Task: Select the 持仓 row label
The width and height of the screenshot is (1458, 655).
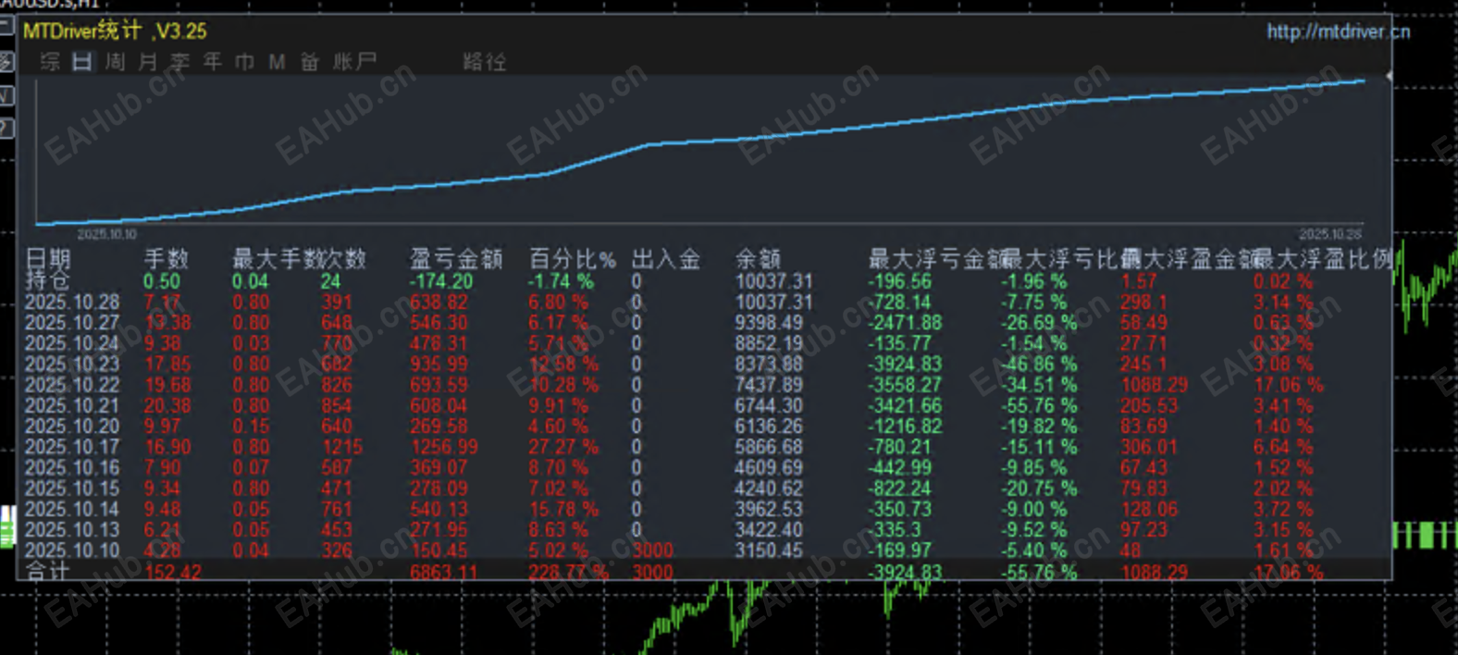Action: [46, 280]
